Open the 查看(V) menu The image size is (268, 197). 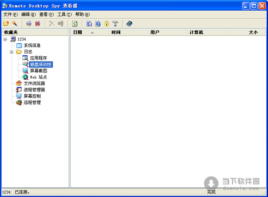tap(46, 15)
